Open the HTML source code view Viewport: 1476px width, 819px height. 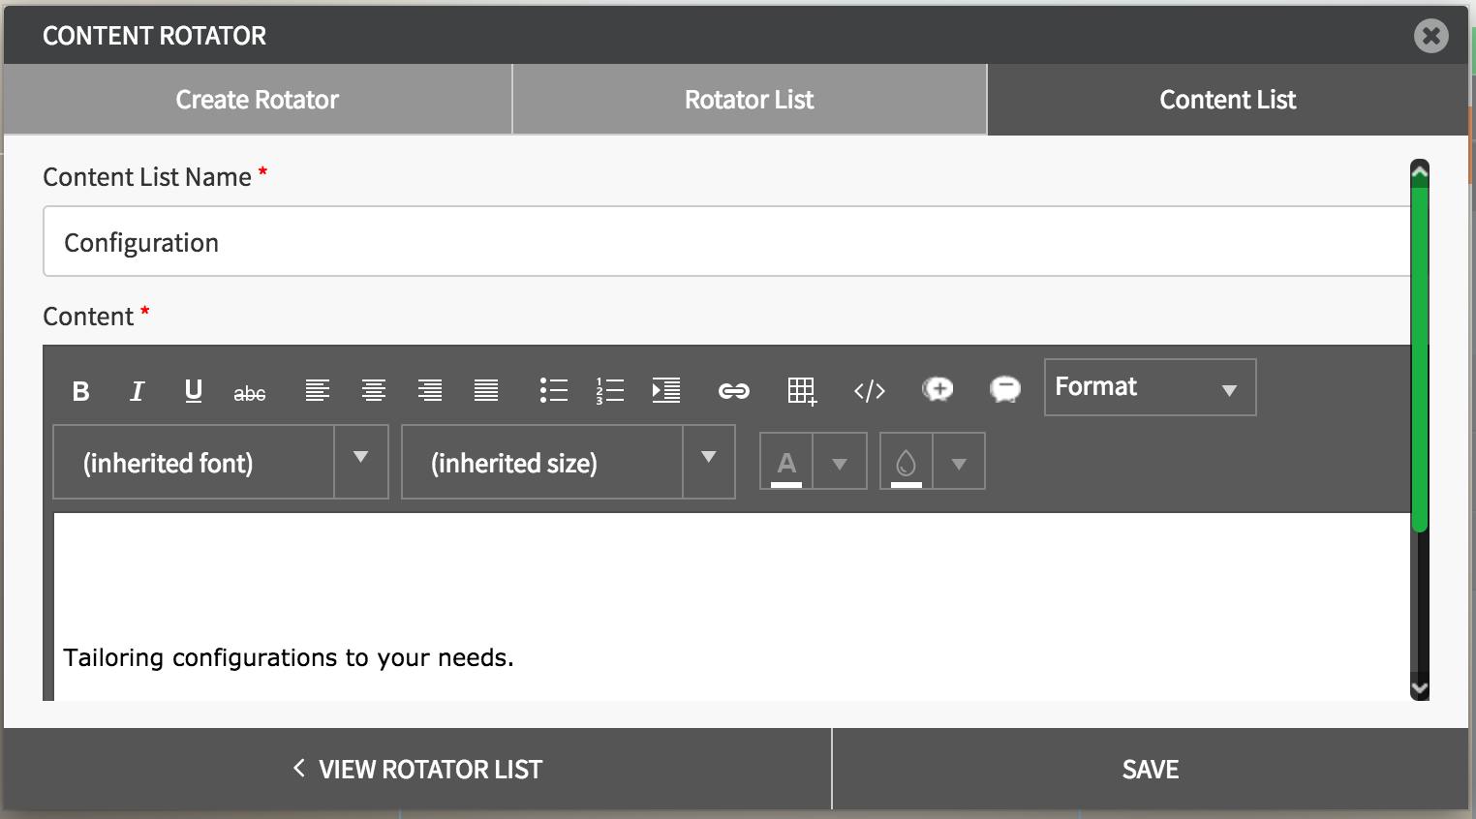click(870, 391)
